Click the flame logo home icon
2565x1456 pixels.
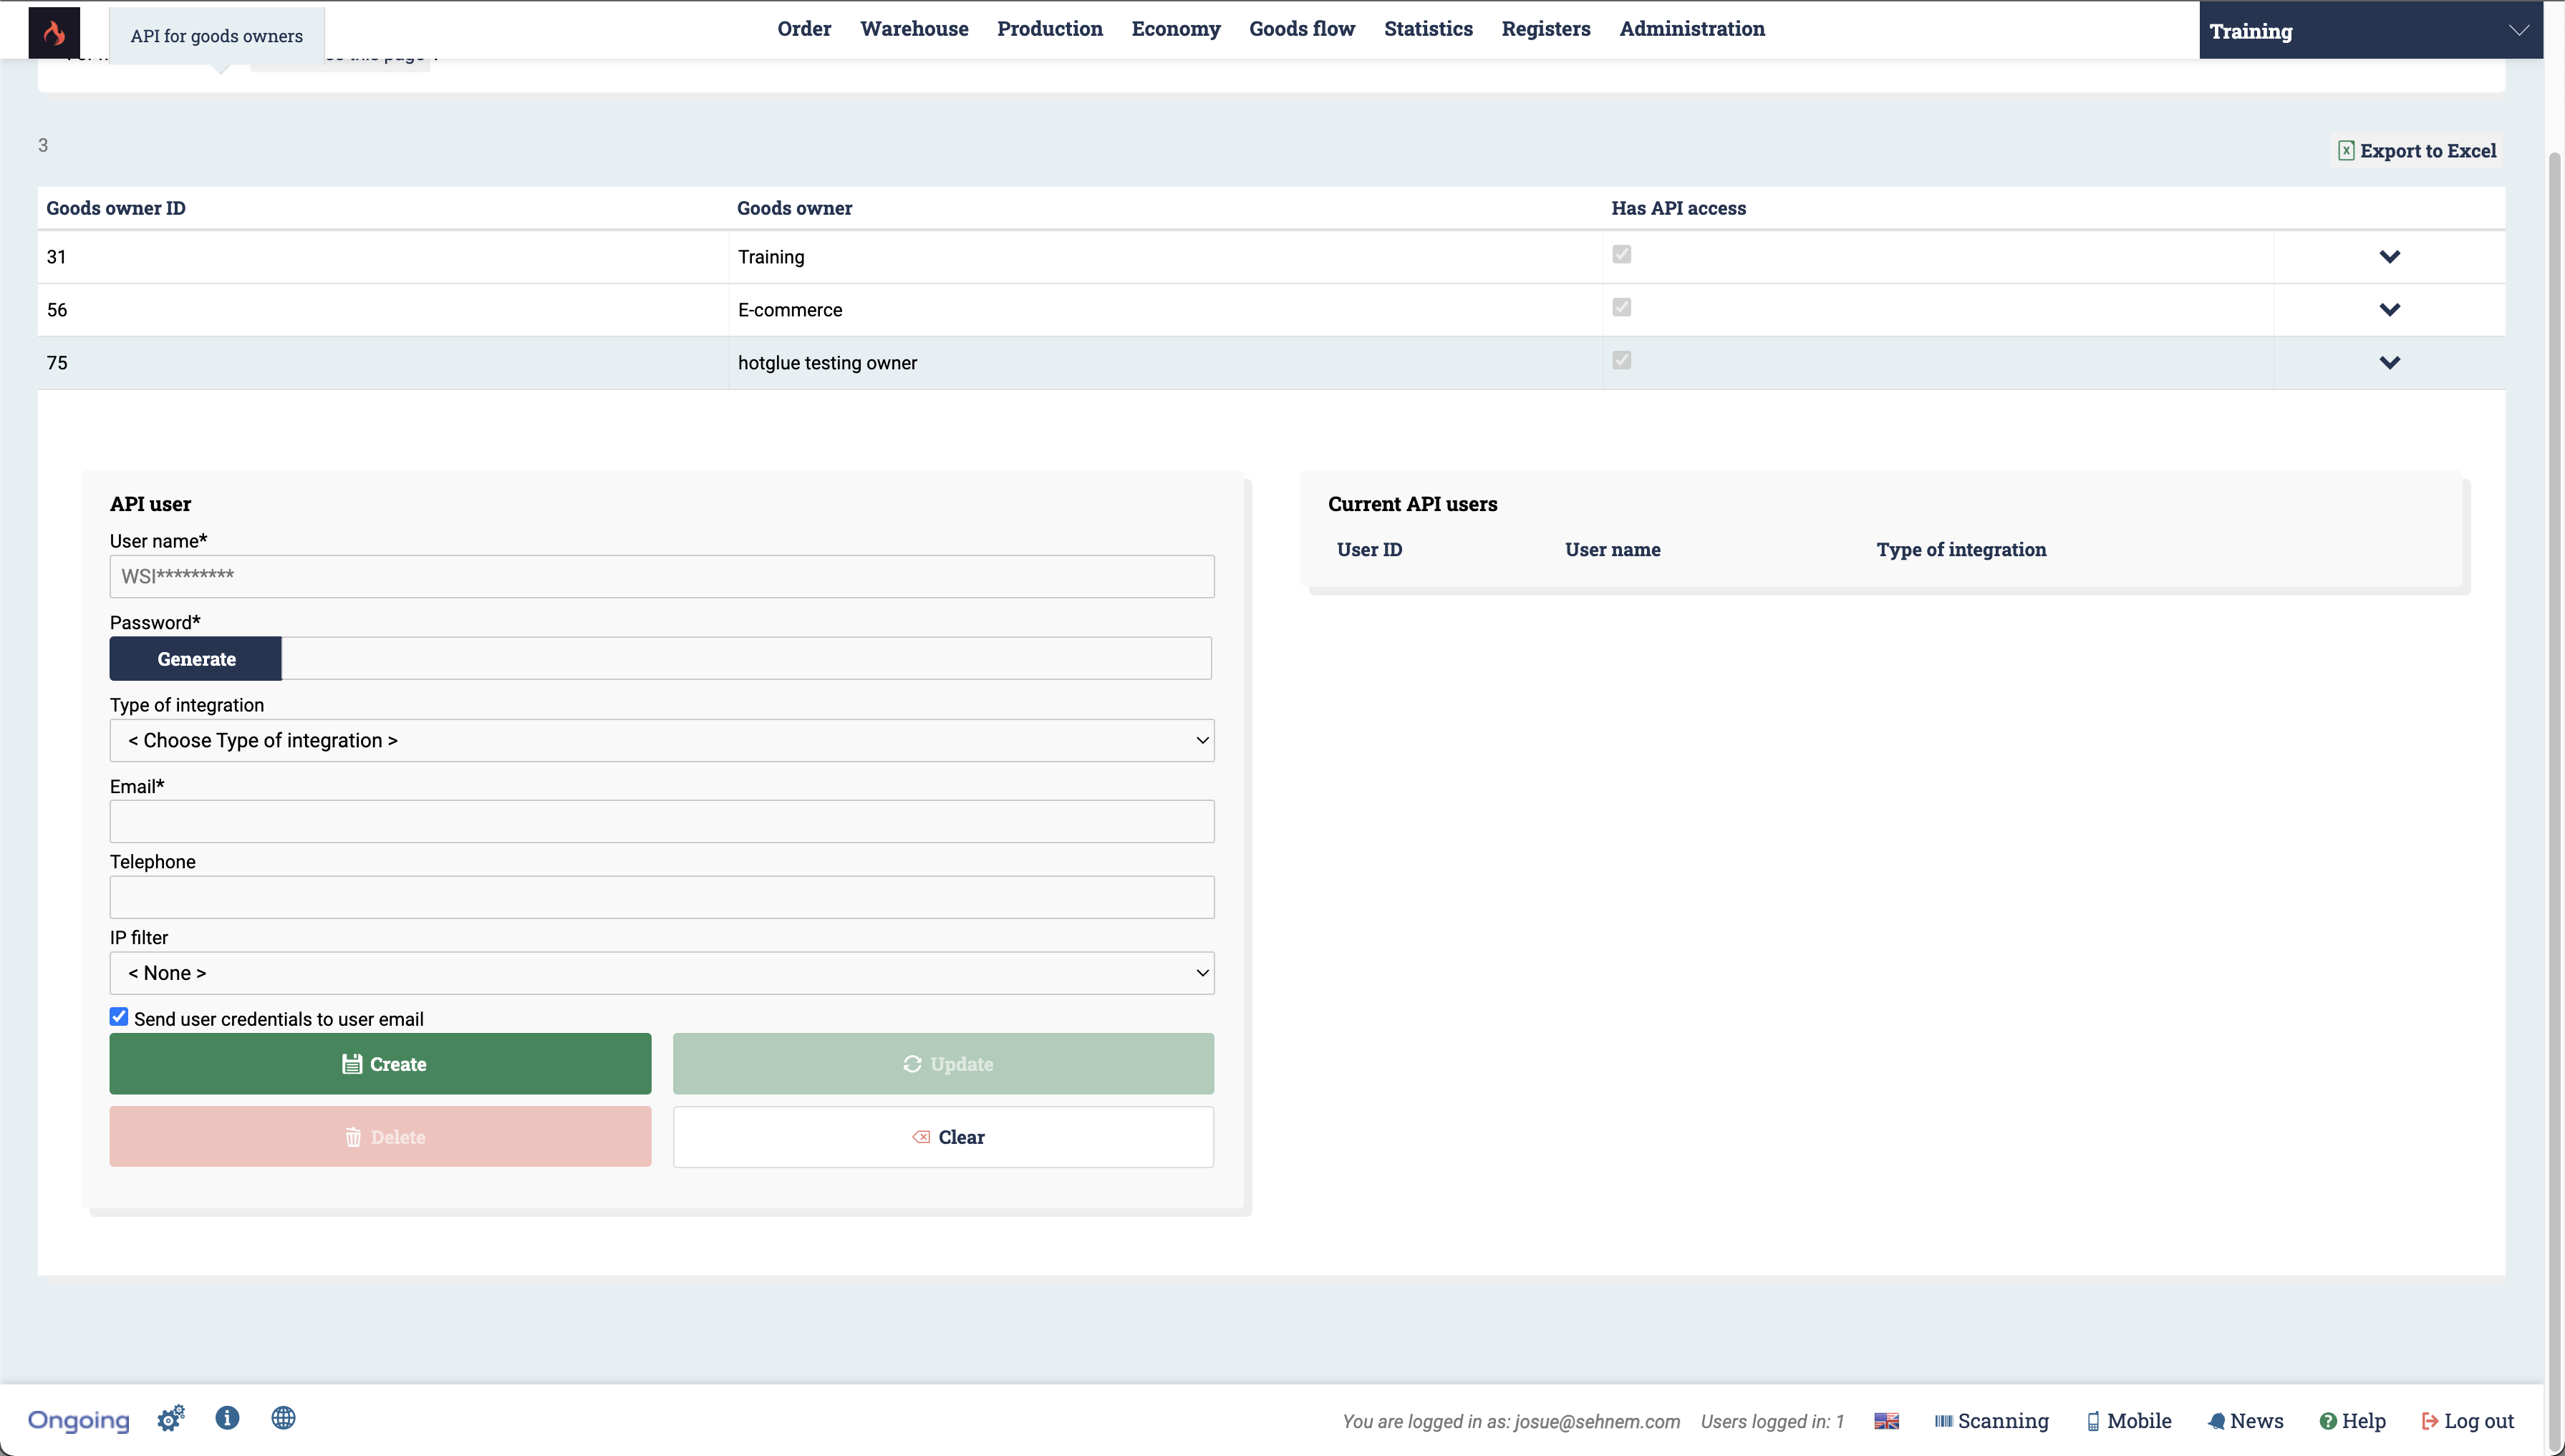pyautogui.click(x=54, y=32)
